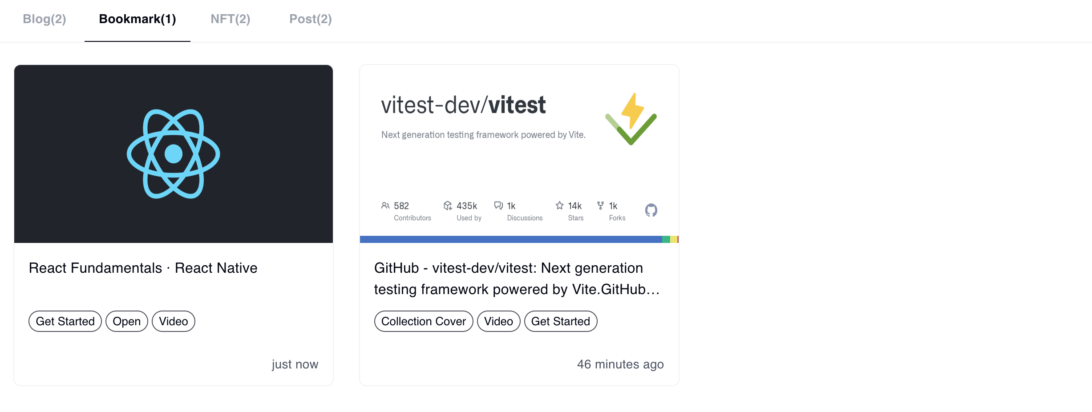
Task: Open the NFT(2) tab
Action: tap(230, 19)
